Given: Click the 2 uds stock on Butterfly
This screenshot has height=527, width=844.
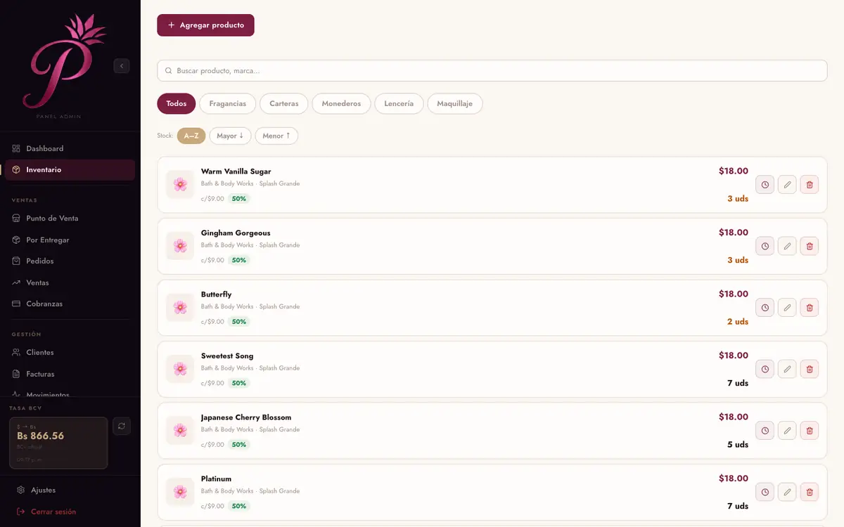Looking at the screenshot, I should (x=738, y=322).
